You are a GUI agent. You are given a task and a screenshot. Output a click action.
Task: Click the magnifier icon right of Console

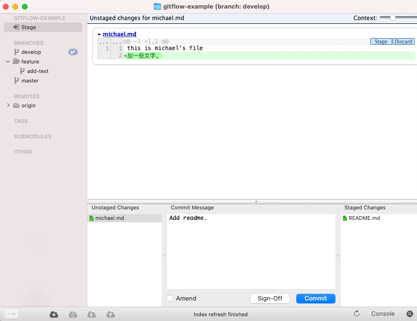click(410, 314)
